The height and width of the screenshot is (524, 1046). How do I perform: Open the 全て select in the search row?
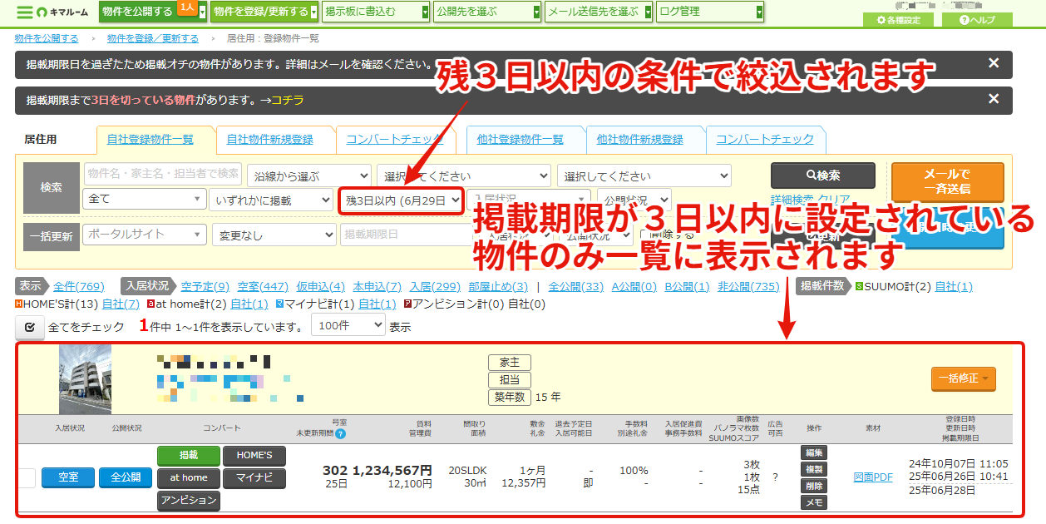pos(145,200)
